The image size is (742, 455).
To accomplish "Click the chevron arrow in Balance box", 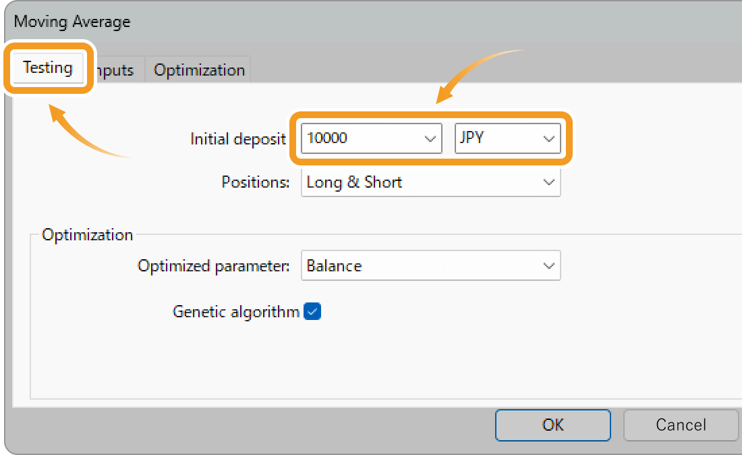I will pos(548,266).
